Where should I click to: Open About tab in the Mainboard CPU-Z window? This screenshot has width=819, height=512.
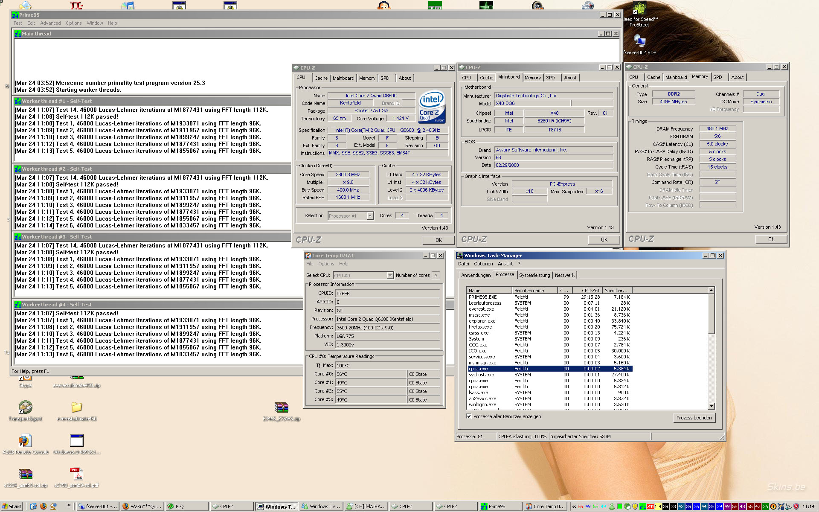pyautogui.click(x=570, y=78)
